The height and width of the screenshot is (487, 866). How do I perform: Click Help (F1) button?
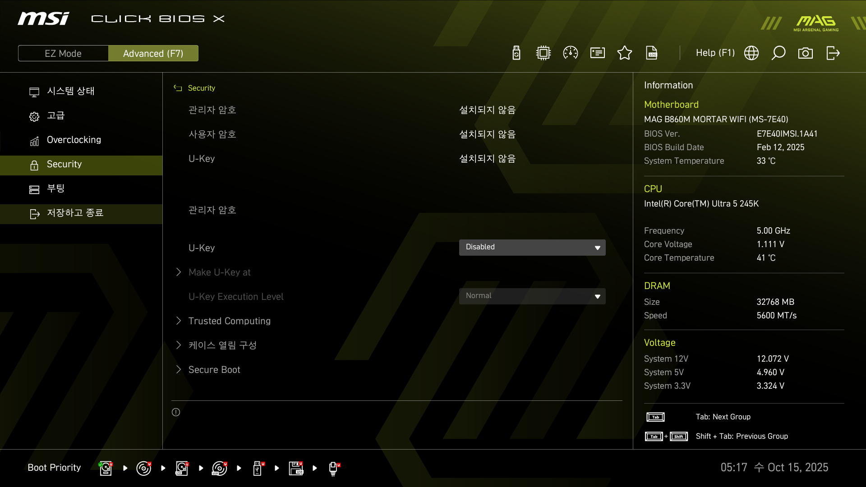coord(715,53)
